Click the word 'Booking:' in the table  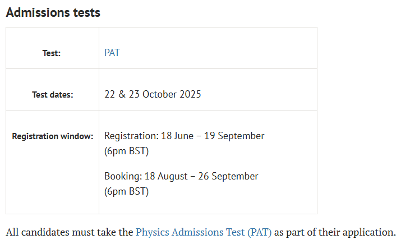click(123, 176)
